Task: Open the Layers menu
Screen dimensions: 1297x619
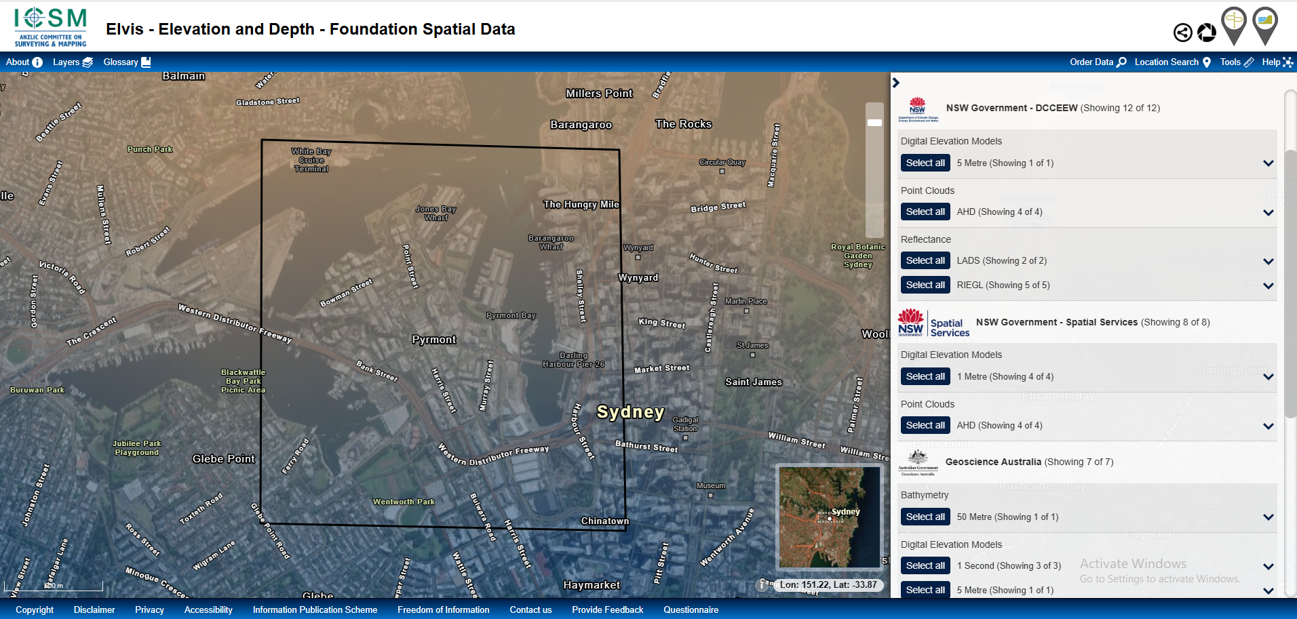Action: (73, 62)
